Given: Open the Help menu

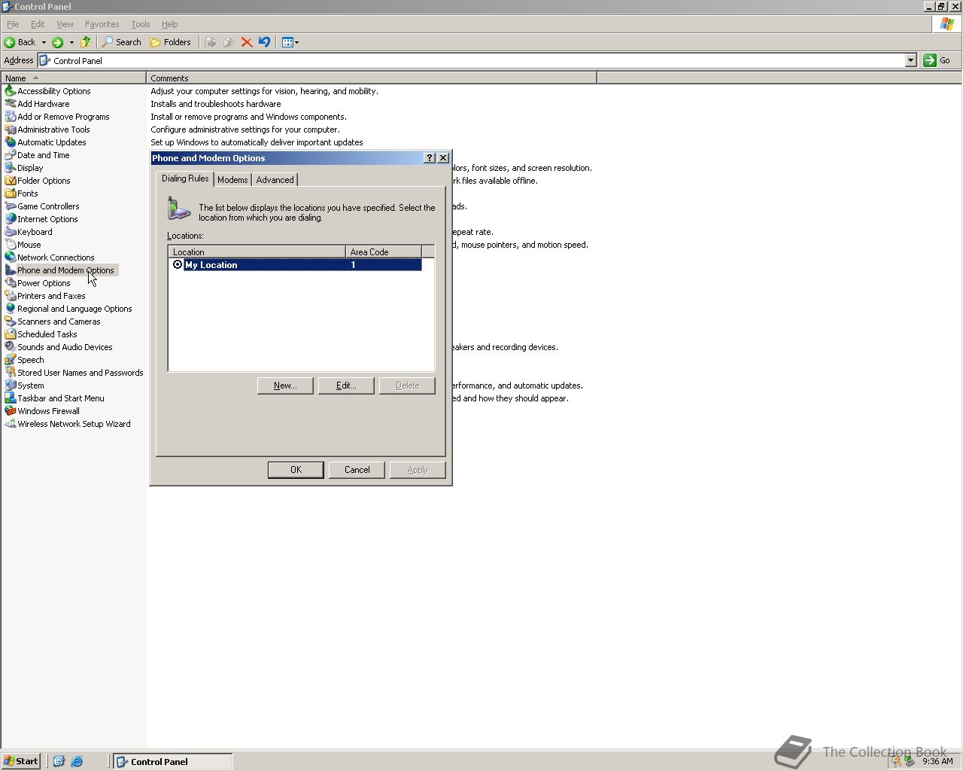Looking at the screenshot, I should pos(170,24).
